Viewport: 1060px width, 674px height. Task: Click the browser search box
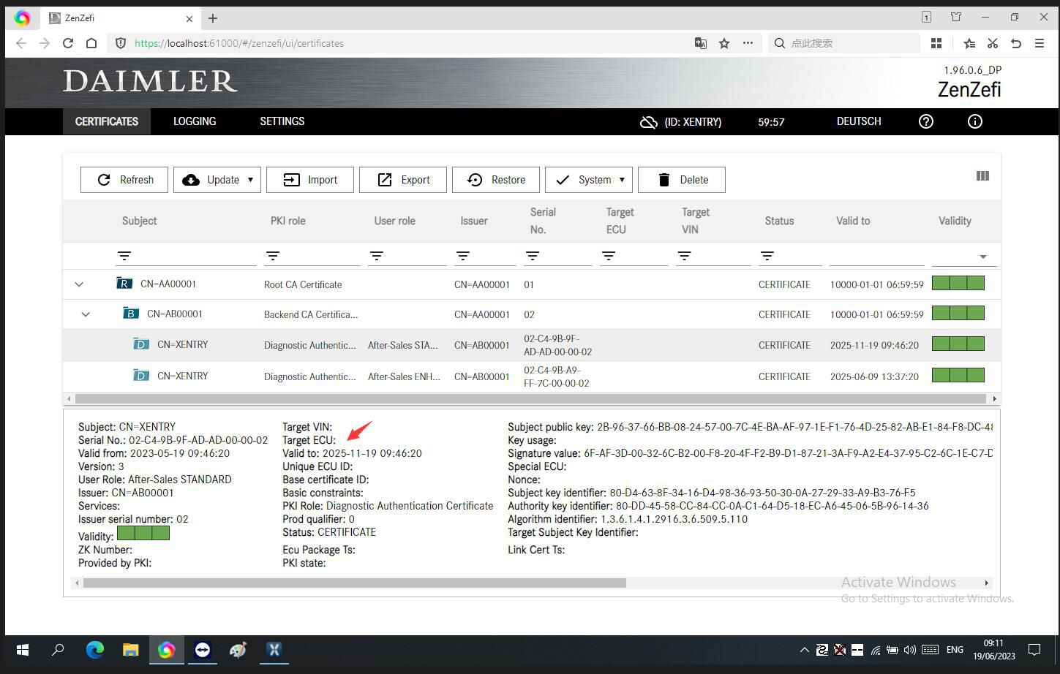843,43
